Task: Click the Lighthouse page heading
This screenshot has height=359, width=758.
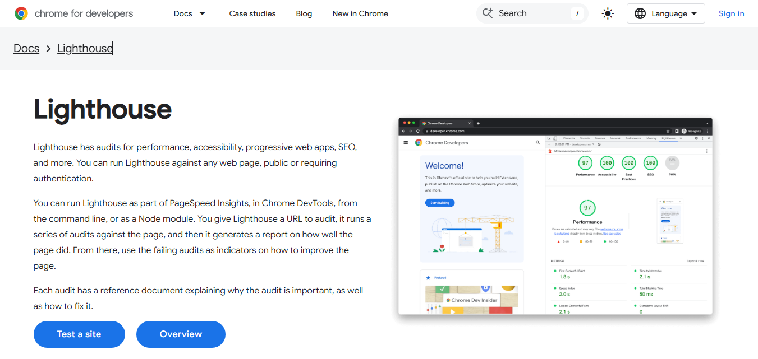Action: click(103, 109)
